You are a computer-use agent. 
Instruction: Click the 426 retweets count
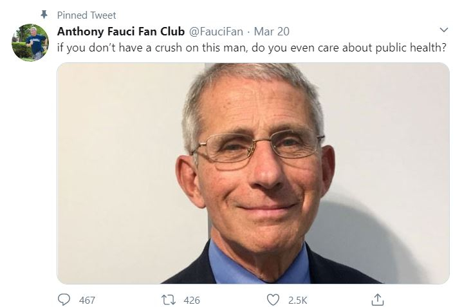tap(192, 300)
